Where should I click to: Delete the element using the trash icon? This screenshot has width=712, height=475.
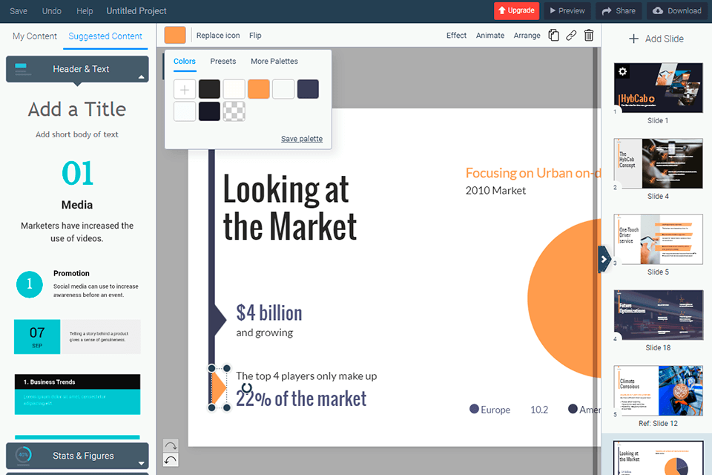tap(589, 35)
